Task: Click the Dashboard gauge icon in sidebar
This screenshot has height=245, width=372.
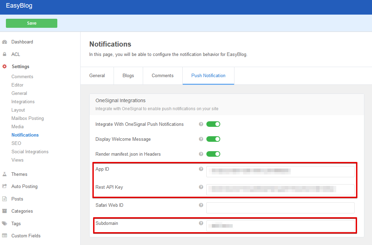Action: (5, 42)
